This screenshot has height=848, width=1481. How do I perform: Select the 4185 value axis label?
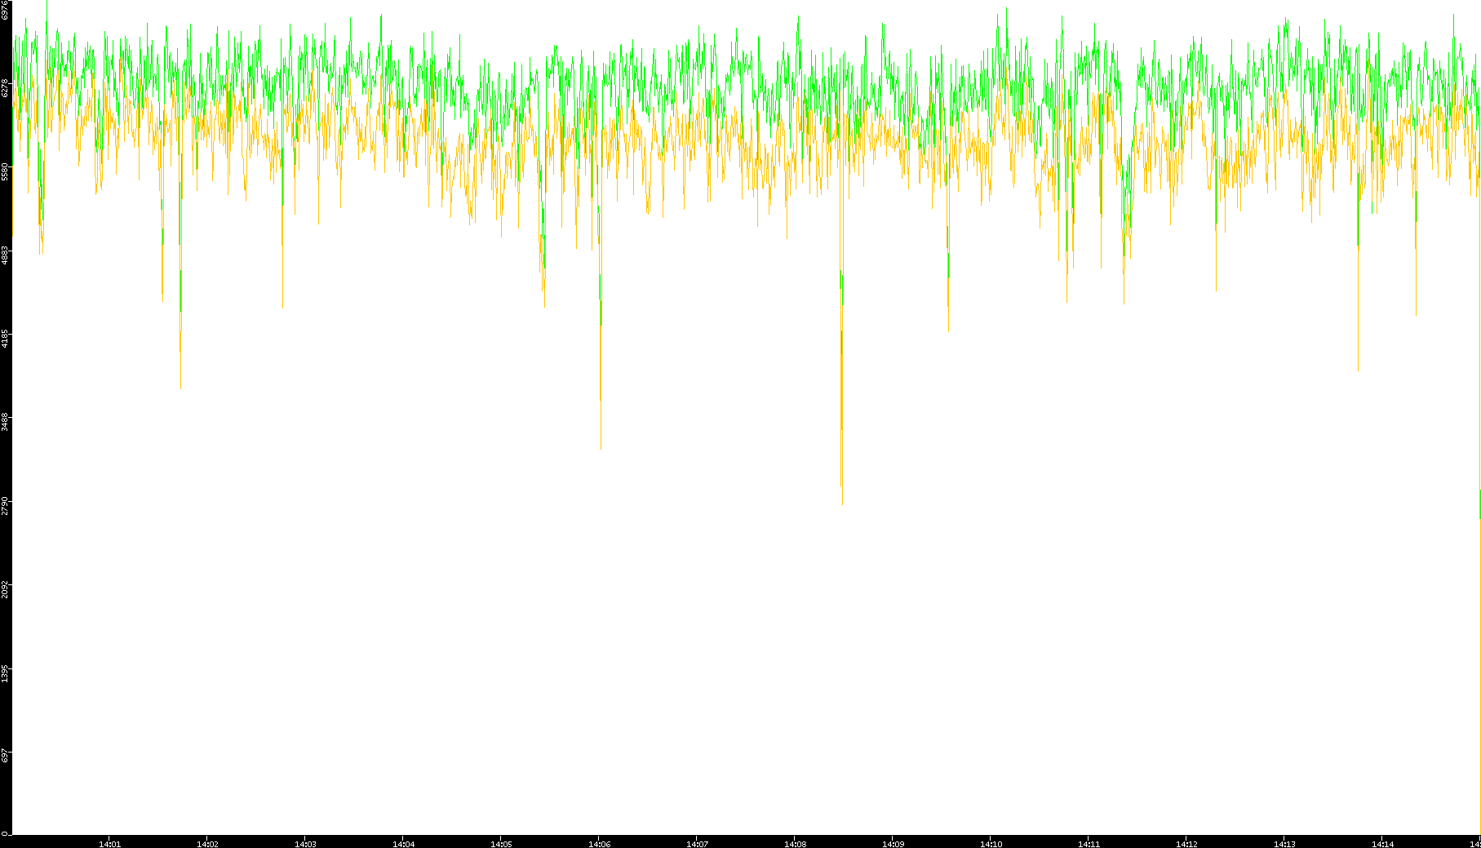[5, 339]
